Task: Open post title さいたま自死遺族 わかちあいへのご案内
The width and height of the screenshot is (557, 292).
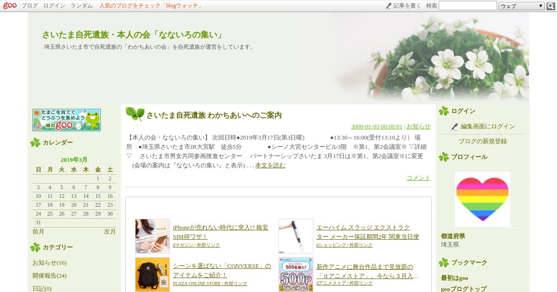Action: pos(214,115)
